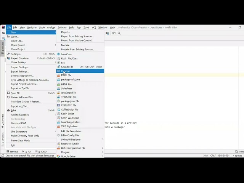Open the Structure side tool tab

pyautogui.click(x=3, y=139)
